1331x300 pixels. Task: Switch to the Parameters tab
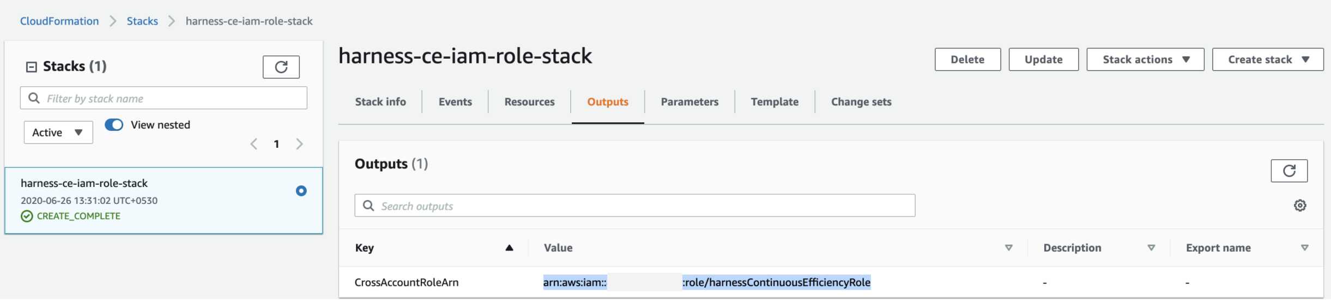click(x=689, y=102)
